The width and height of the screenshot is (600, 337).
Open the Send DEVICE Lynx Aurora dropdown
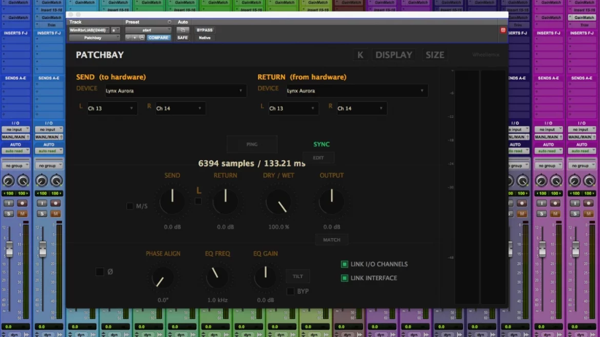click(175, 91)
